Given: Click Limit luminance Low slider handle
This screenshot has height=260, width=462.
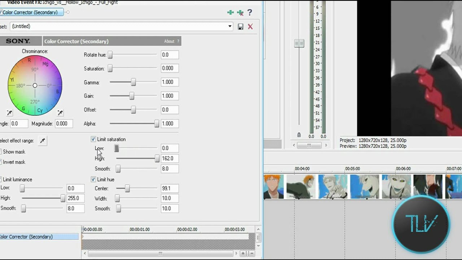Looking at the screenshot, I should click(x=22, y=188).
